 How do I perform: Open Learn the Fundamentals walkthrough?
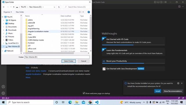(x=133, y=52)
